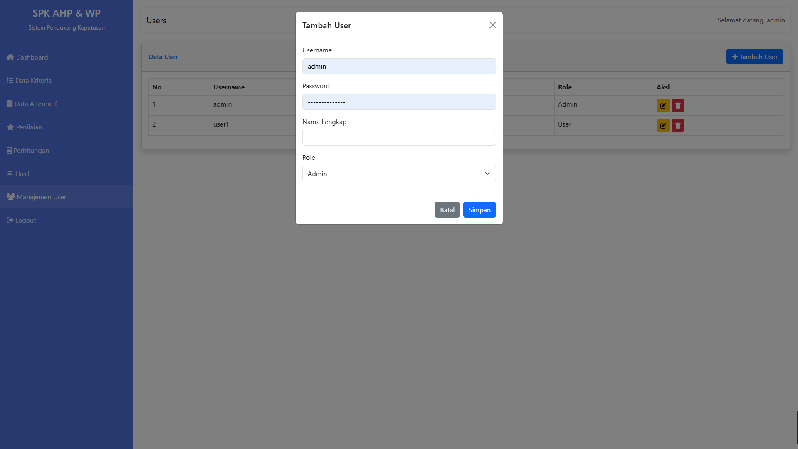This screenshot has width=798, height=449.
Task: Click the Perhitungan calculator icon
Action: [9, 150]
